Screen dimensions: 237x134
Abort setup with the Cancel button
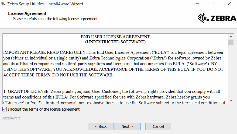[158, 126]
